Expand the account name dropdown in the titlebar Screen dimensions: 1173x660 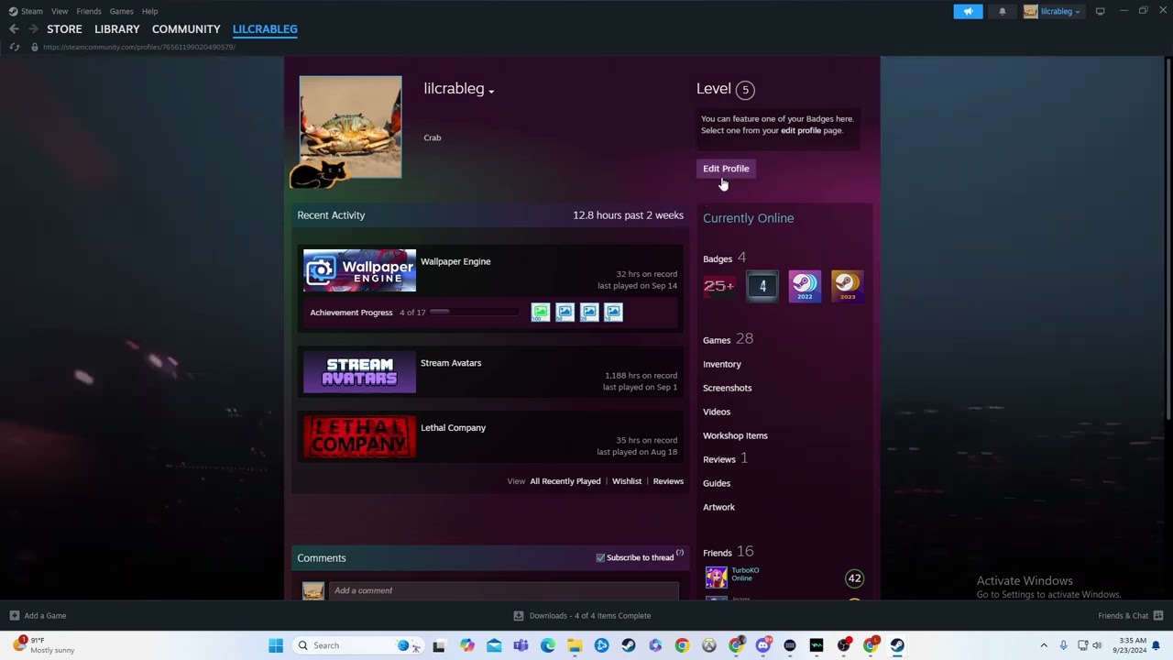(x=1077, y=11)
